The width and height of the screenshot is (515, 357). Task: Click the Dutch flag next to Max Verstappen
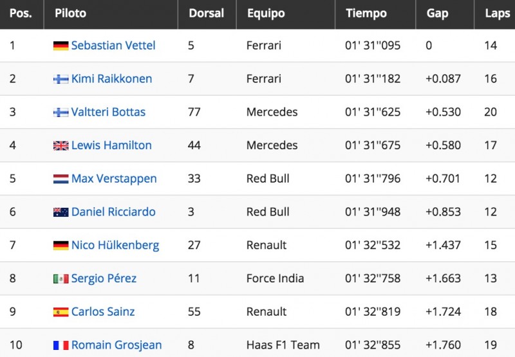point(61,179)
